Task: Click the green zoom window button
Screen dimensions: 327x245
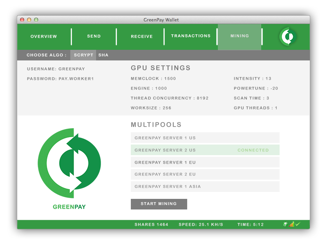Action: (x=36, y=20)
